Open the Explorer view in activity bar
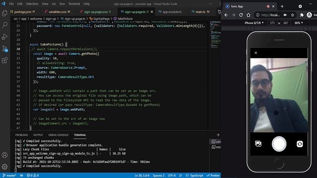 pyautogui.click(x=4, y=13)
